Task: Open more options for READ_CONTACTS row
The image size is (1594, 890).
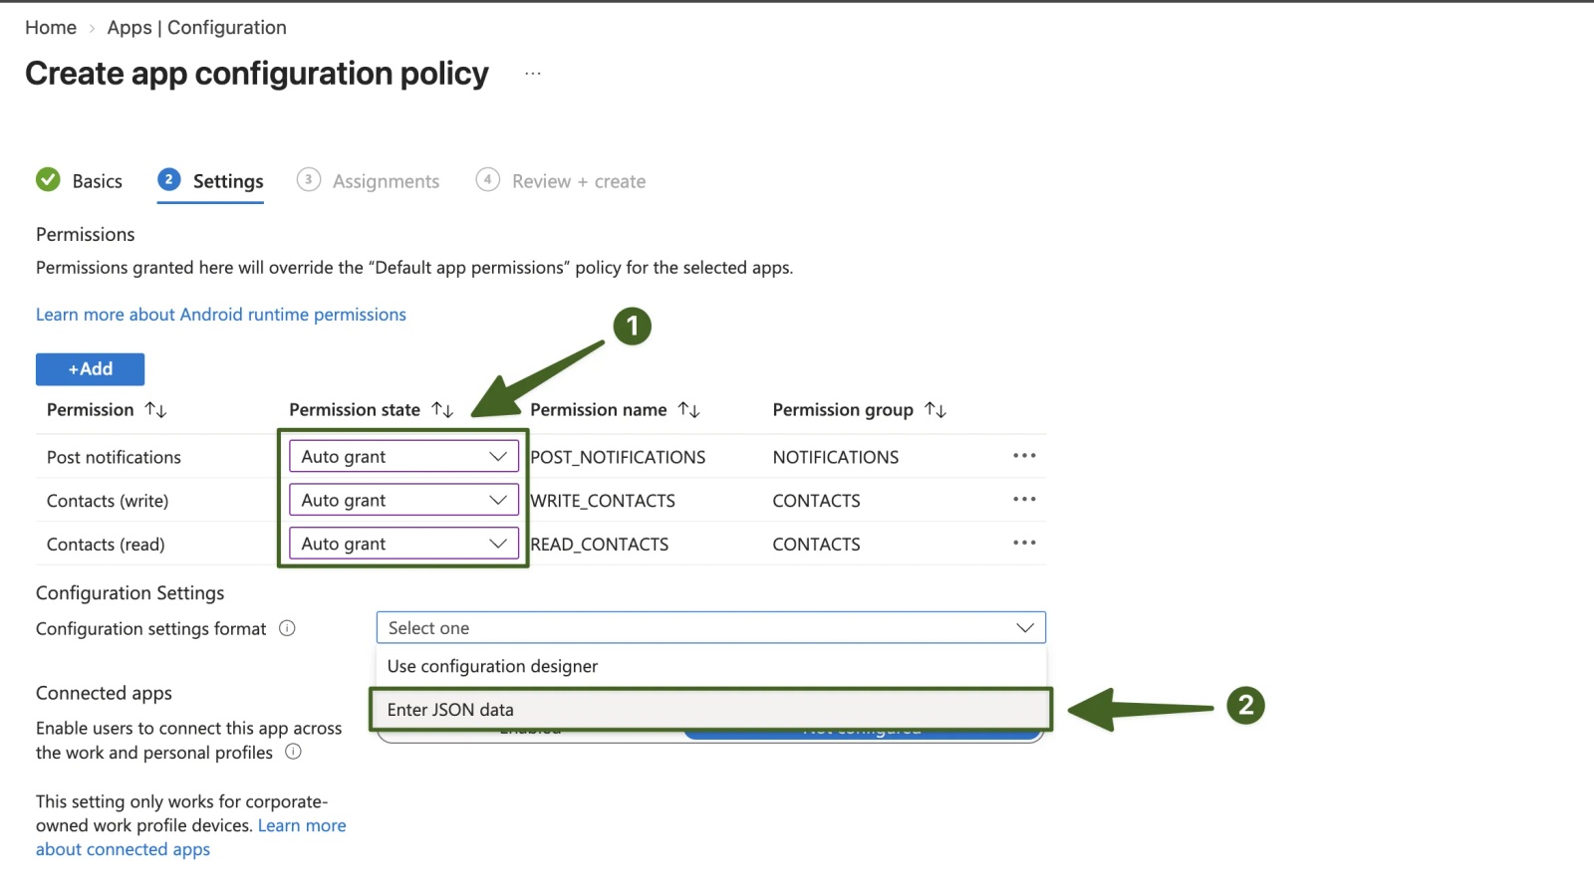Action: point(1024,544)
